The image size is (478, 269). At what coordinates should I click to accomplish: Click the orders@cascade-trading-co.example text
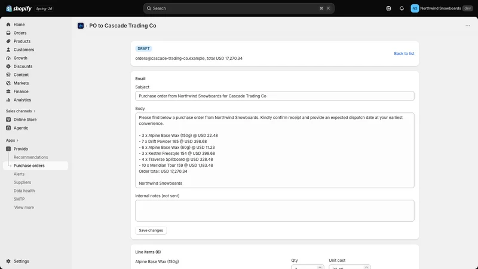point(170,58)
